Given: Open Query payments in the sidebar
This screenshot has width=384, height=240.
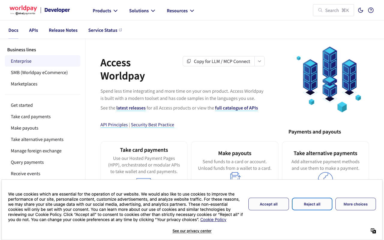Looking at the screenshot, I should pos(43,162).
